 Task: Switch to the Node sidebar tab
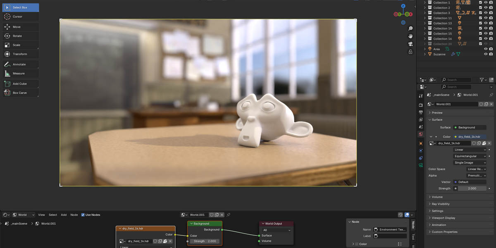point(413,225)
